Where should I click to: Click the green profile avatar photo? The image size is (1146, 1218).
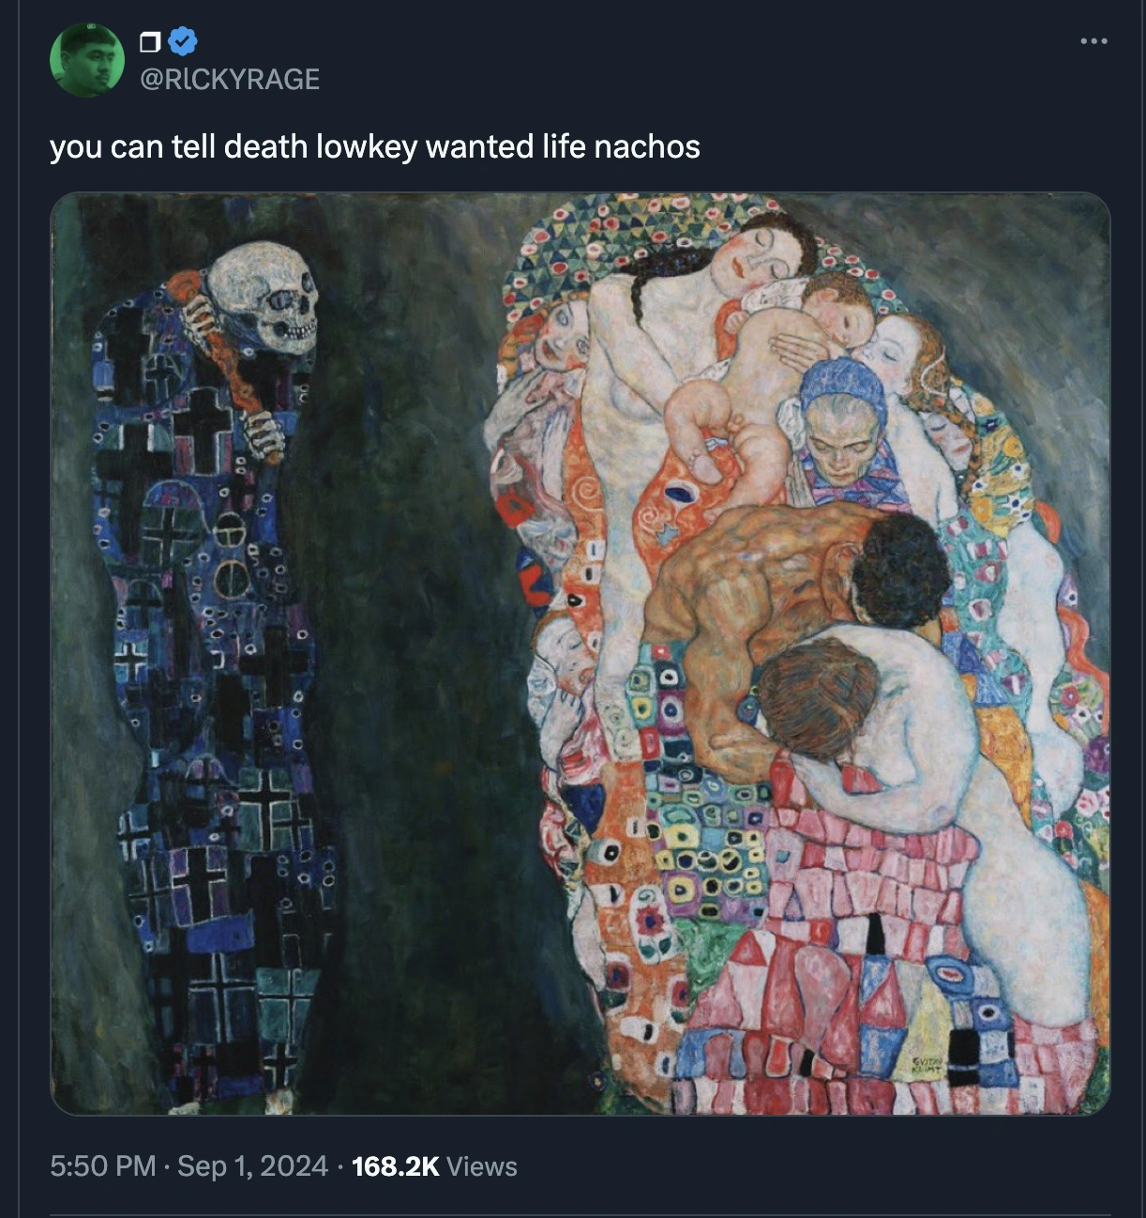point(86,60)
